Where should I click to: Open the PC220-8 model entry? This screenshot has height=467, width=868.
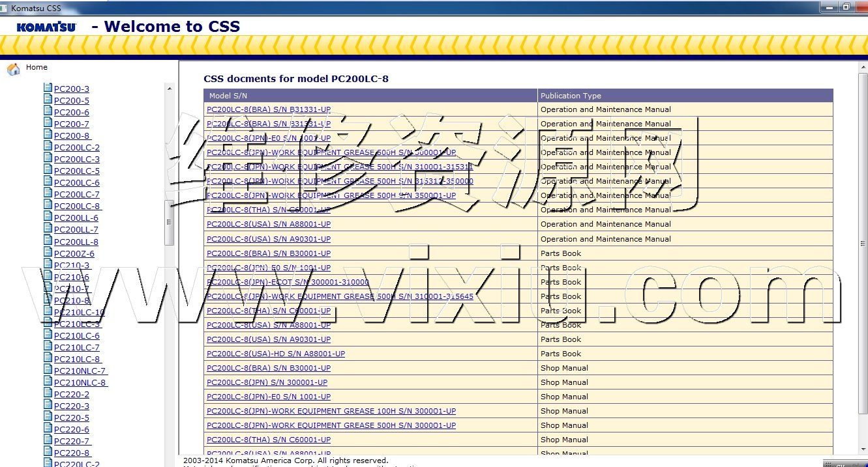[x=72, y=453]
